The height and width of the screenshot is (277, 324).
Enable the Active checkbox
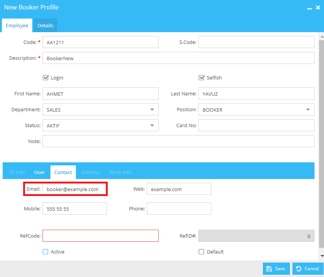tap(46, 252)
